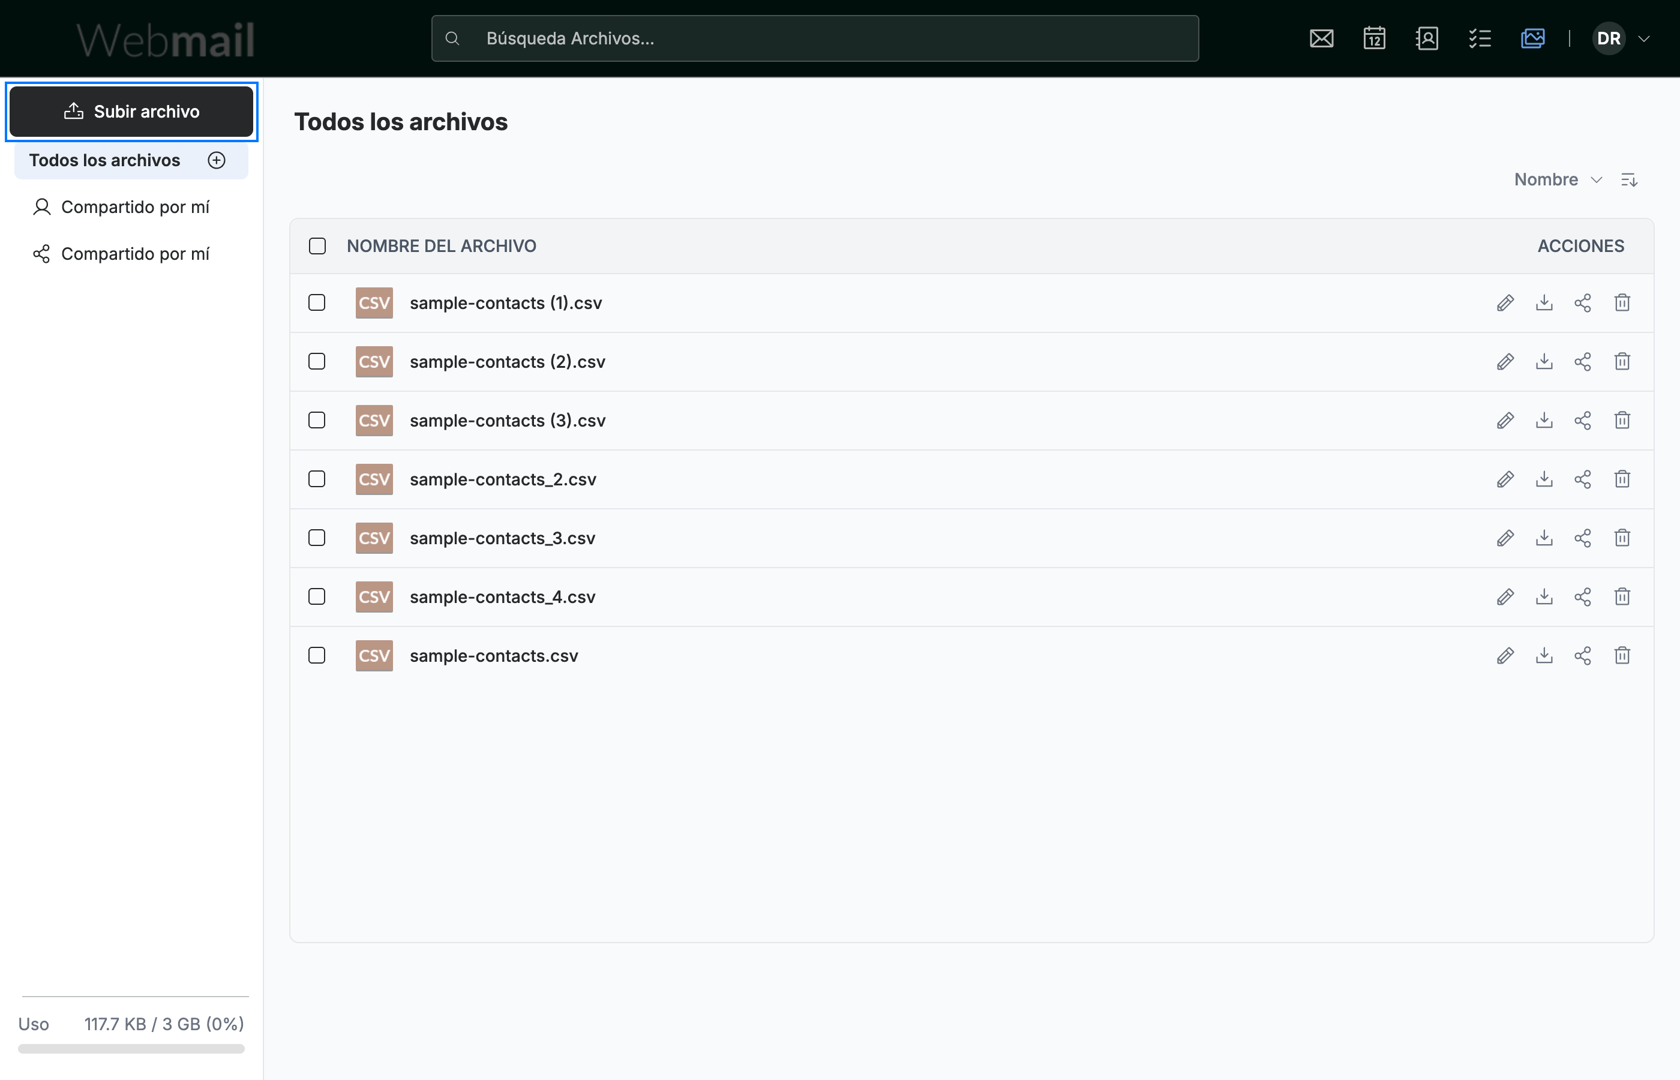The height and width of the screenshot is (1080, 1680).
Task: Share sample-contacts (1).csv
Action: pos(1583,303)
